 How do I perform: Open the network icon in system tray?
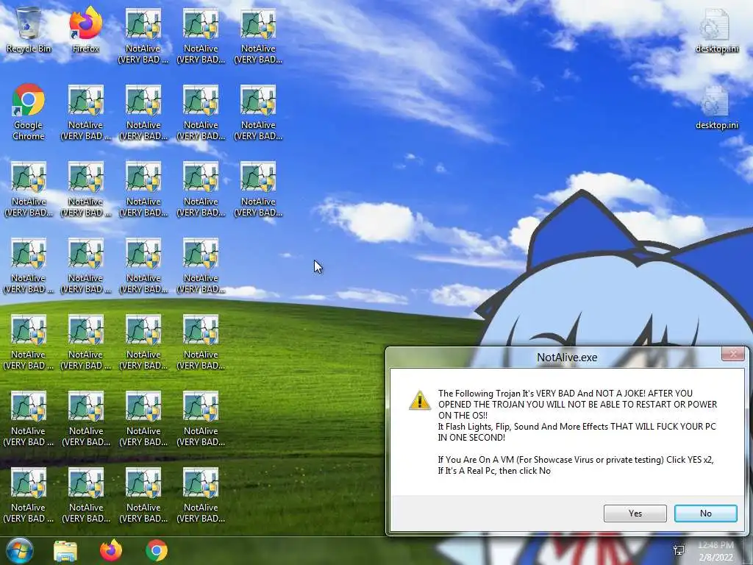pos(679,550)
